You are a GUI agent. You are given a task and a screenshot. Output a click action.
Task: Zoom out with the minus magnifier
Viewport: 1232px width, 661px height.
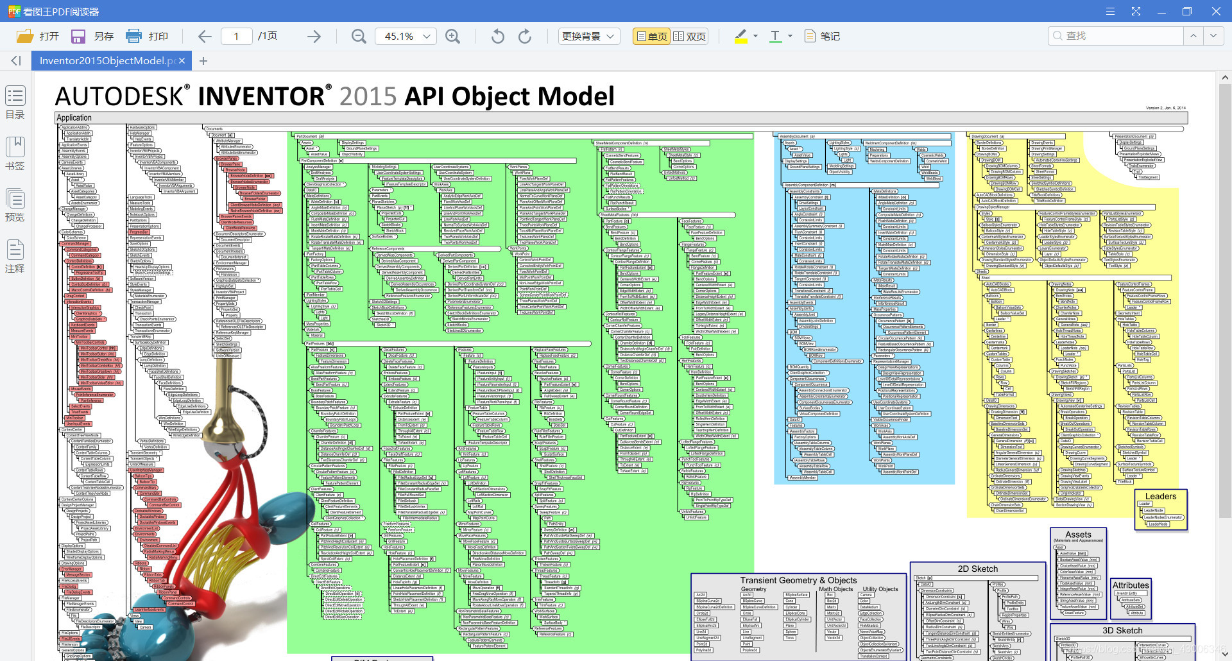point(359,37)
